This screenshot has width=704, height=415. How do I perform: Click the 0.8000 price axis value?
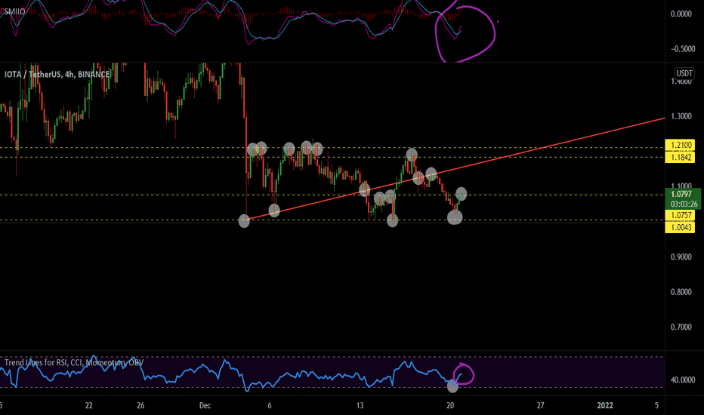tap(681, 292)
